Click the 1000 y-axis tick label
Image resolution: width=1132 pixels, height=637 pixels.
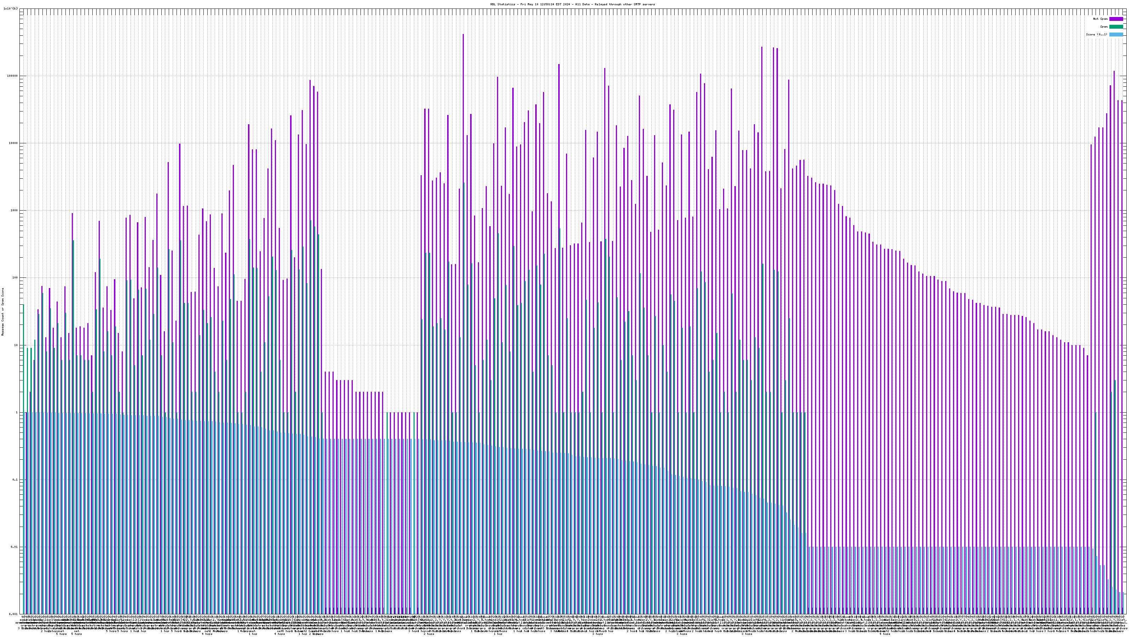pos(15,210)
